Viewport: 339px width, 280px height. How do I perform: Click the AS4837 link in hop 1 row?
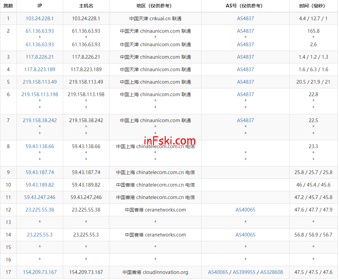click(245, 19)
